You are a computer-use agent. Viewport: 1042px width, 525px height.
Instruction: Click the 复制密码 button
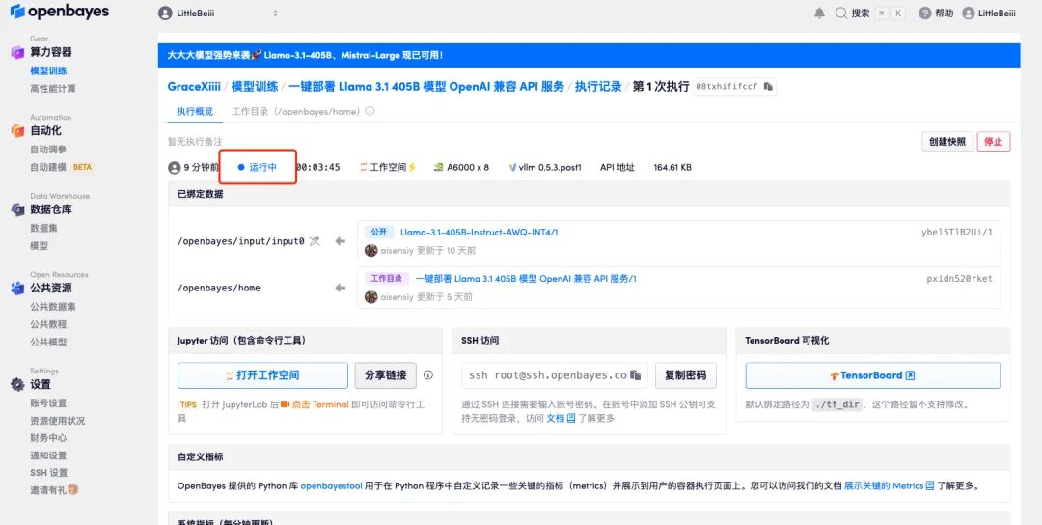coord(686,375)
